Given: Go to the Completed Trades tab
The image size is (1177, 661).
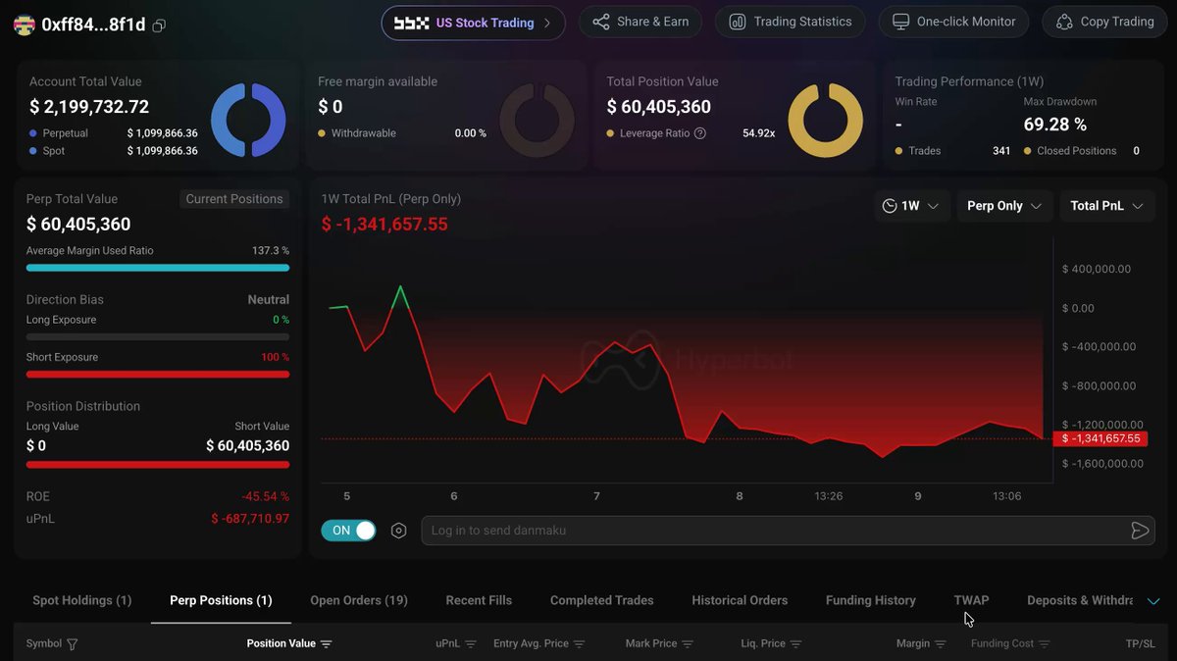Looking at the screenshot, I should click(x=601, y=600).
